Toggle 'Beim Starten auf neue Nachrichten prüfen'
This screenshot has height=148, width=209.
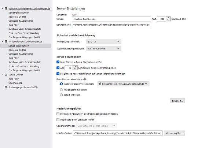click(x=58, y=62)
